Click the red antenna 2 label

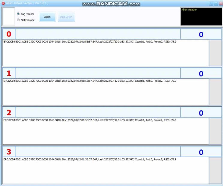pos(9,113)
